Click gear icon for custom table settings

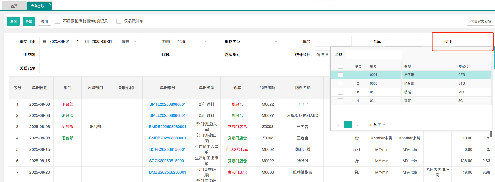coord(472,21)
